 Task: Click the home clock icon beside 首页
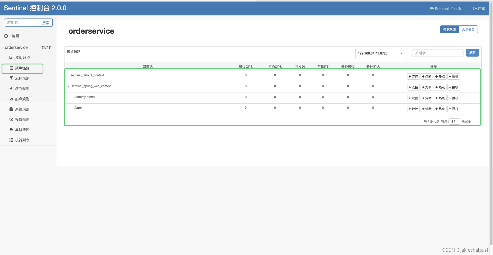(x=6, y=36)
